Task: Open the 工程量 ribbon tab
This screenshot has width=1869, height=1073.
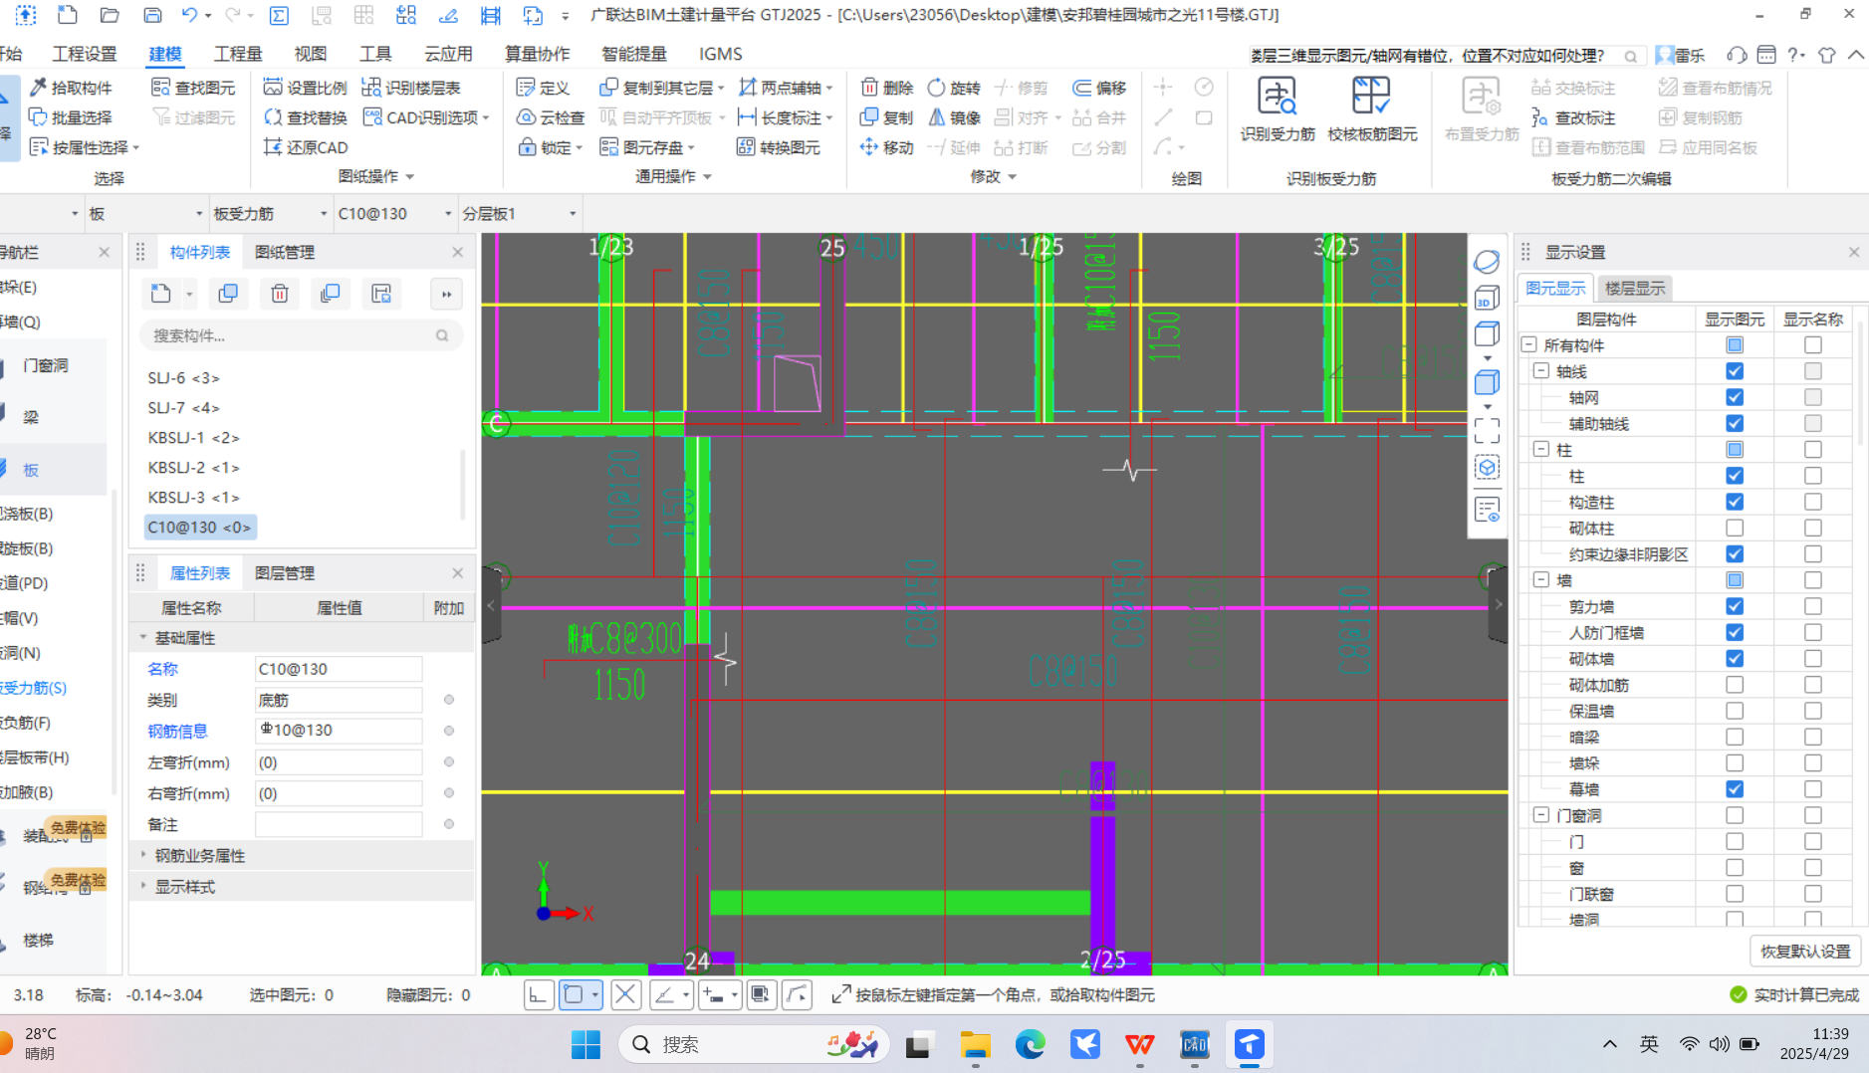Action: pos(238,54)
